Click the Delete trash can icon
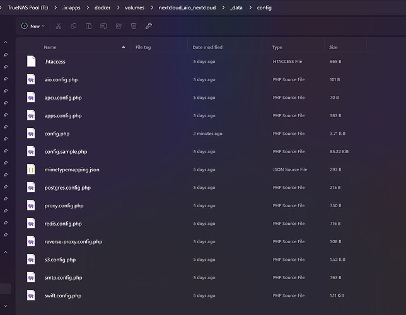 coord(134,26)
